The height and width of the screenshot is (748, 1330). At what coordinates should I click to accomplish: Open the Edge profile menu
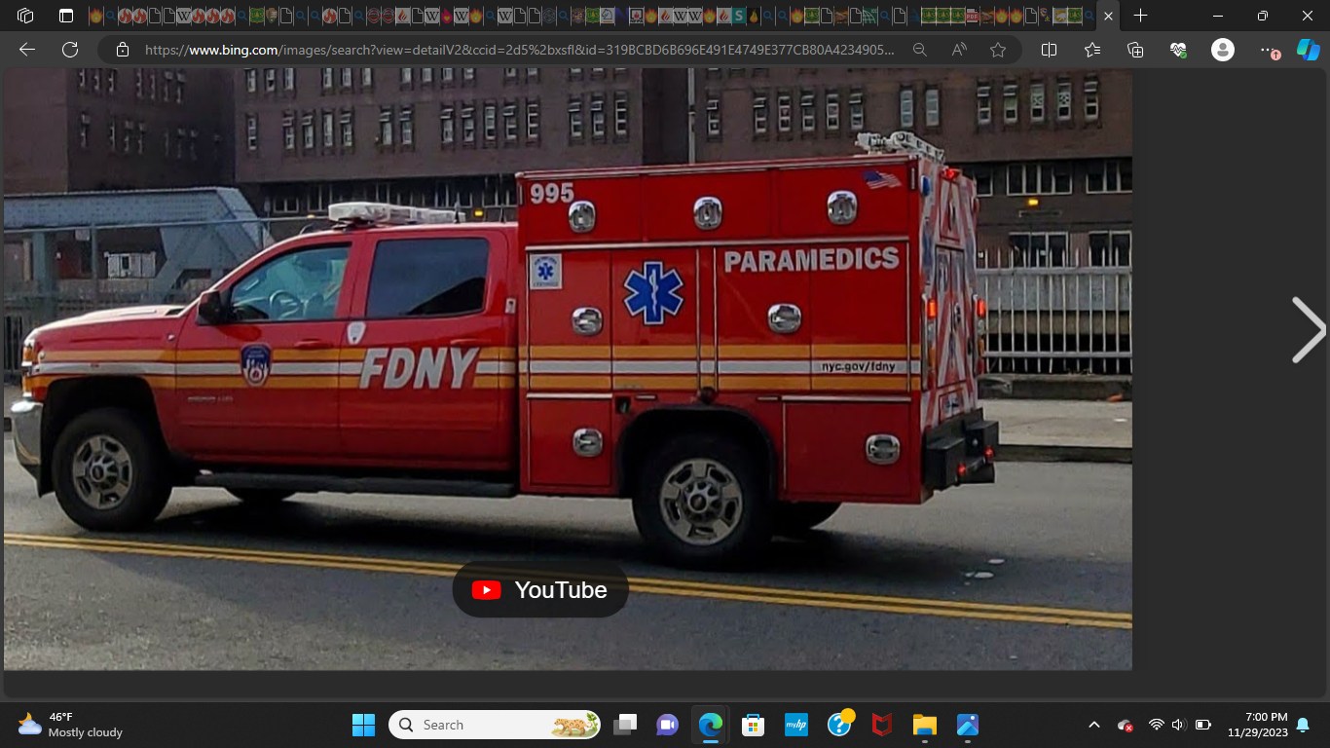[1223, 50]
